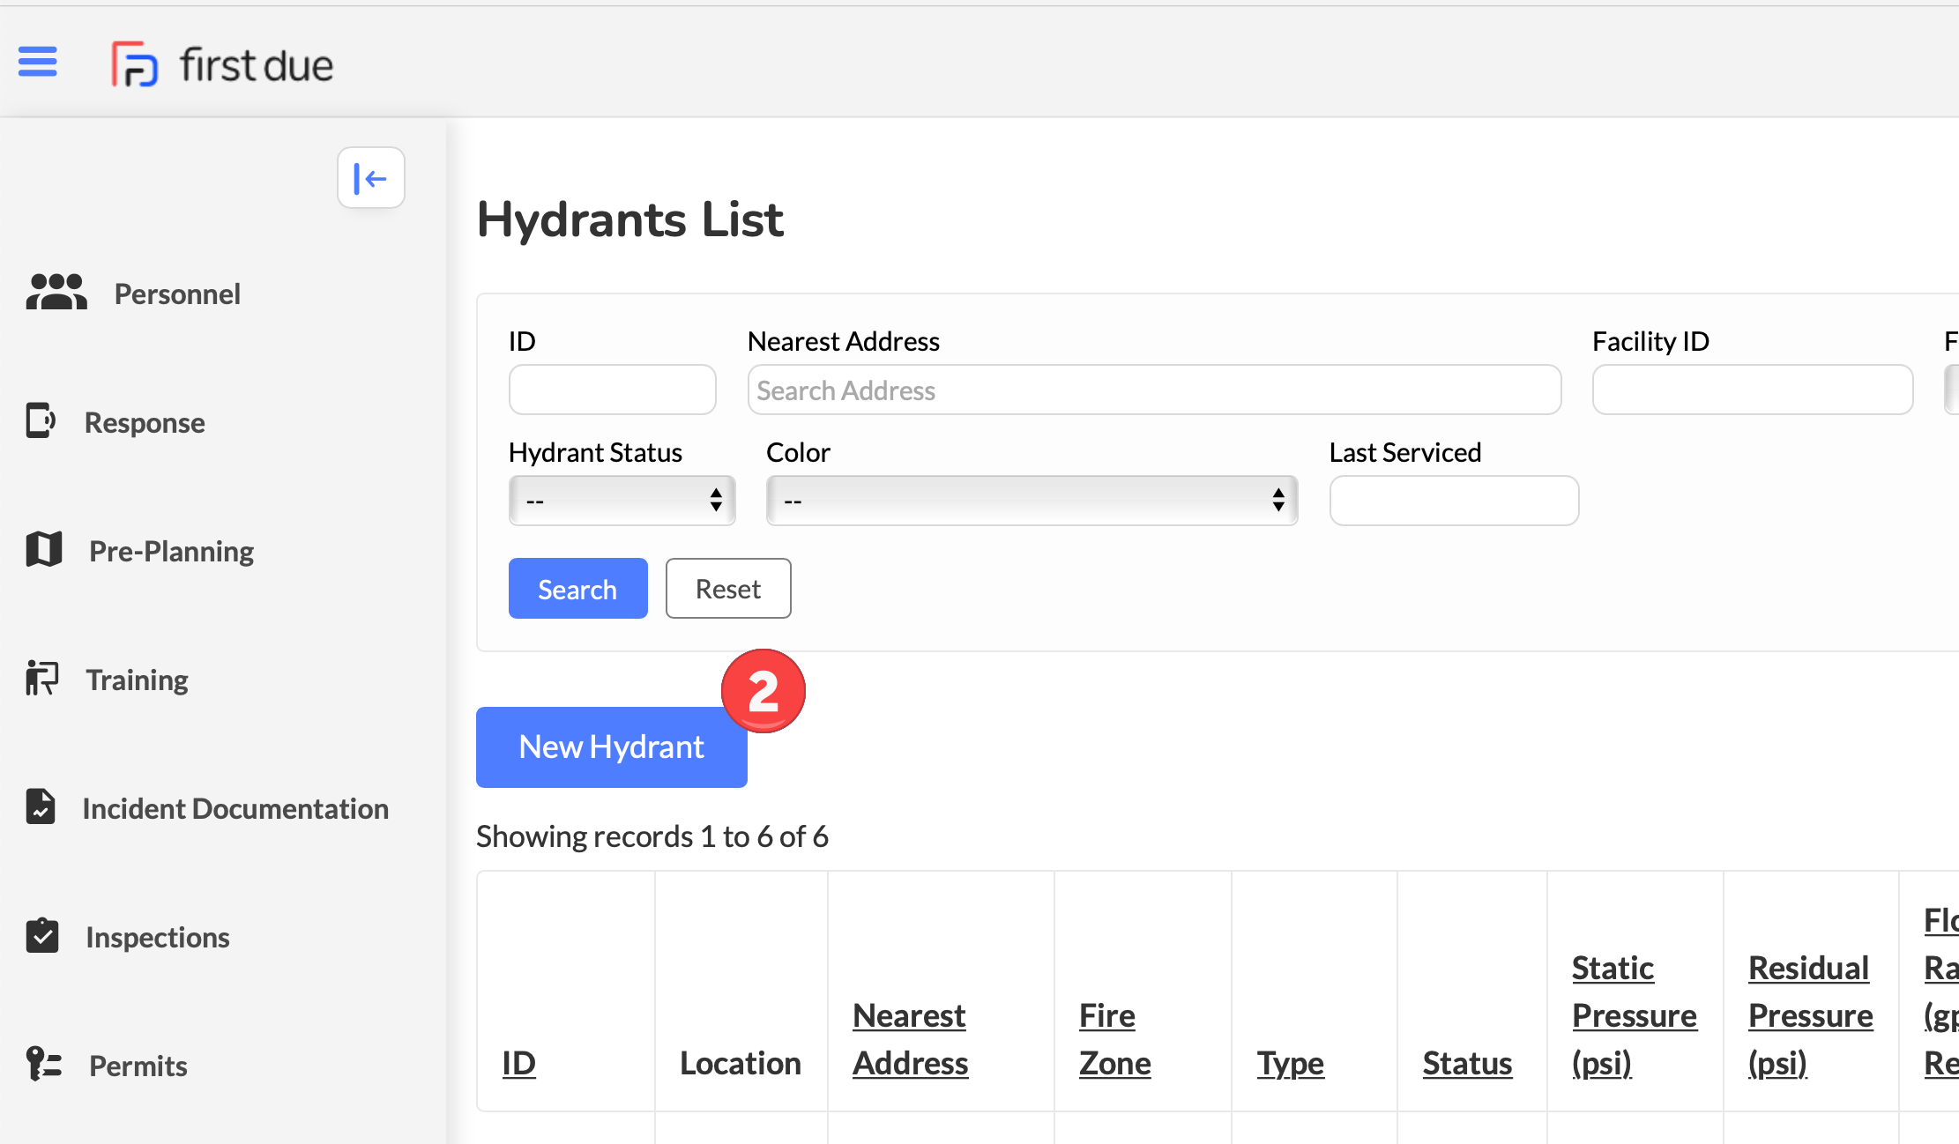
Task: Open the Hydrant Status dropdown
Action: [x=622, y=500]
